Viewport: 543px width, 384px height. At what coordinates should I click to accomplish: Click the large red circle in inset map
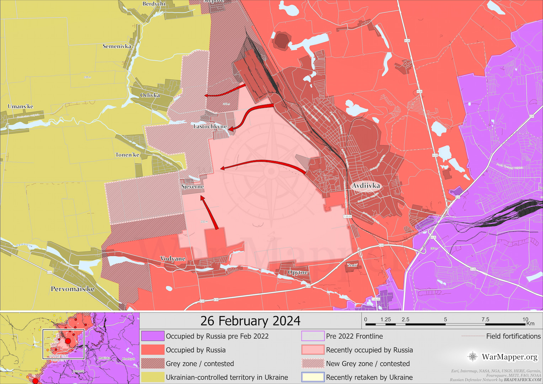(68, 341)
